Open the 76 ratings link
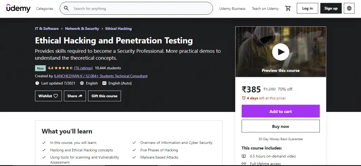 tap(83, 68)
